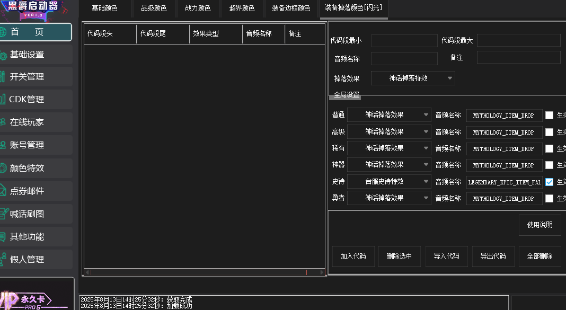
Task: Click the bar-chart icon beside CDK管理
Action: click(3, 100)
